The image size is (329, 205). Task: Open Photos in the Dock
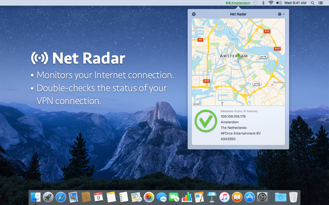click(149, 197)
